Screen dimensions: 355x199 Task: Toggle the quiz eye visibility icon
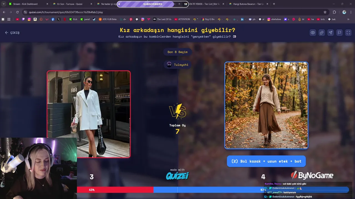click(313, 33)
